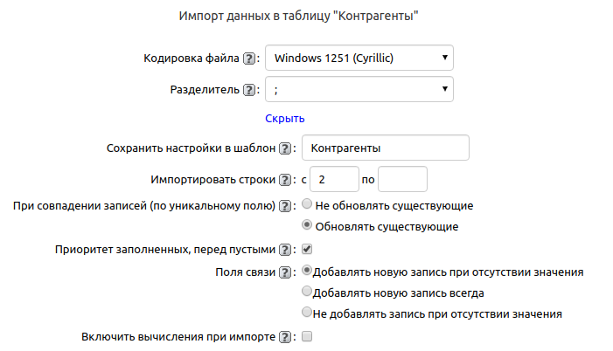Open help icon next to Поля связи
This screenshot has height=351, width=613.
coord(285,272)
